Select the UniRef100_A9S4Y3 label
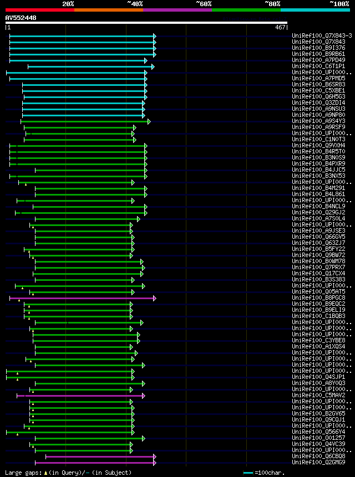 319,121
